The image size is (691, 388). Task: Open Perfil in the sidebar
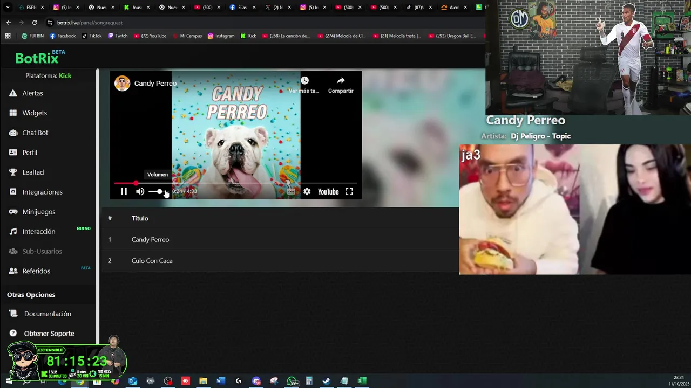(x=30, y=153)
